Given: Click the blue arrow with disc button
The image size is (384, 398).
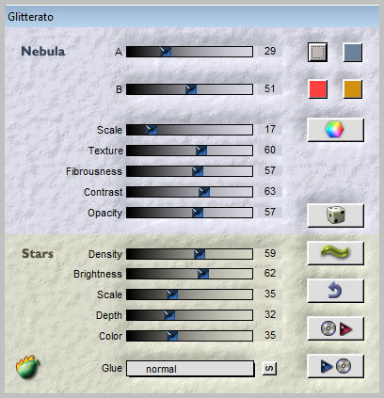Looking at the screenshot, I should (x=335, y=366).
